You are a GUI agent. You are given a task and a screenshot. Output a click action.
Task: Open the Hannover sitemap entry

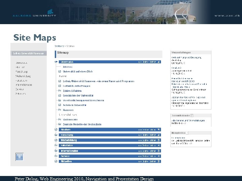[x=68, y=110]
